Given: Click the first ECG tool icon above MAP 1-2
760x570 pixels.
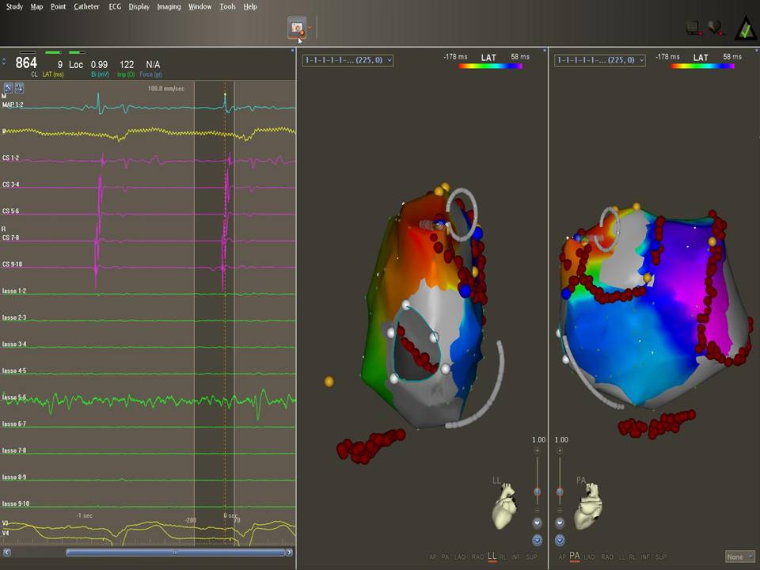Looking at the screenshot, I should (x=8, y=87).
